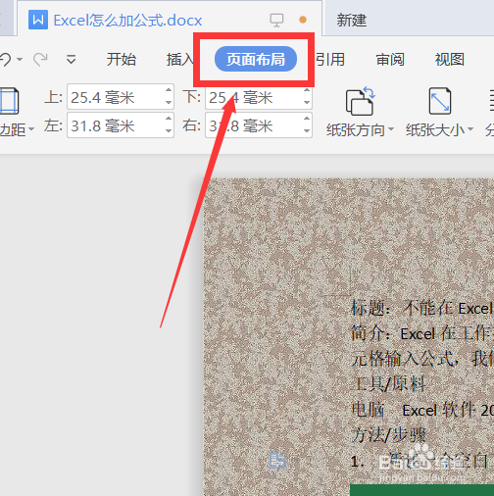Decrease the 右 right margin with down arrow
Viewport: 494px width, 496px height.
click(x=307, y=130)
